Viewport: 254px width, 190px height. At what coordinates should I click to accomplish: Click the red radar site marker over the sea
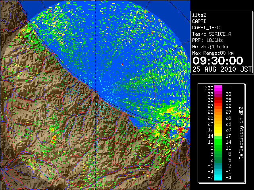(x=123, y=65)
